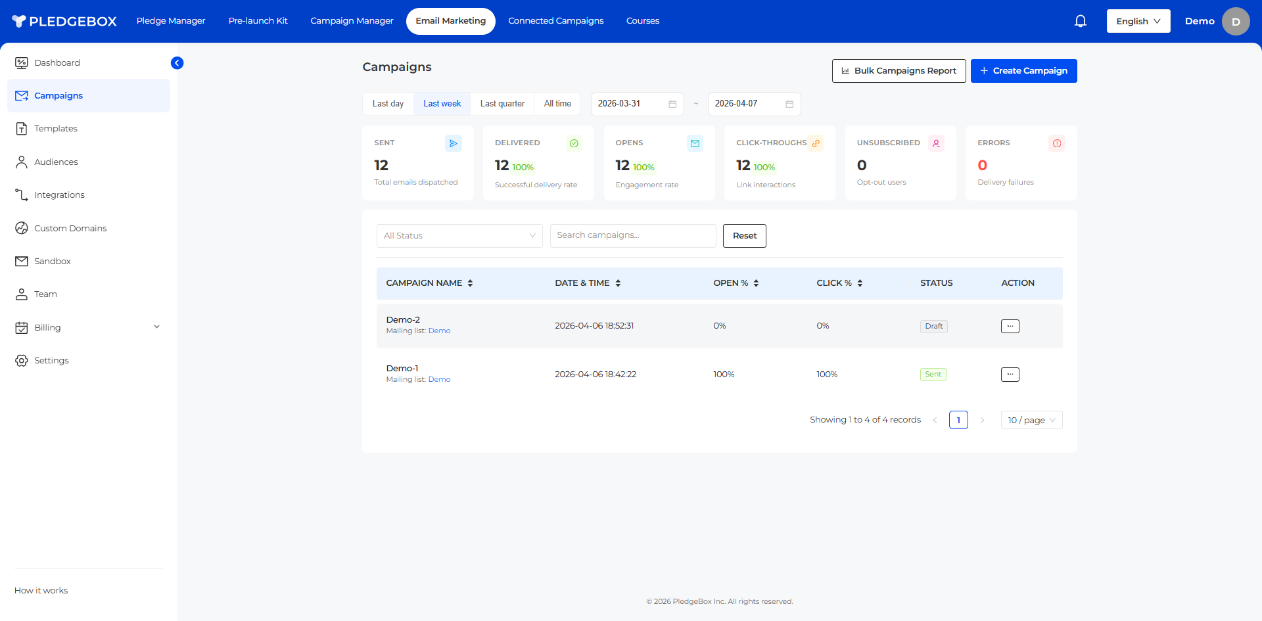Click the Create Campaign button
The image size is (1262, 621).
(1023, 71)
